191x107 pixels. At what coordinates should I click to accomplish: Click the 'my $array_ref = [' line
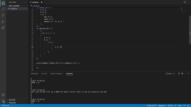pos(44,29)
